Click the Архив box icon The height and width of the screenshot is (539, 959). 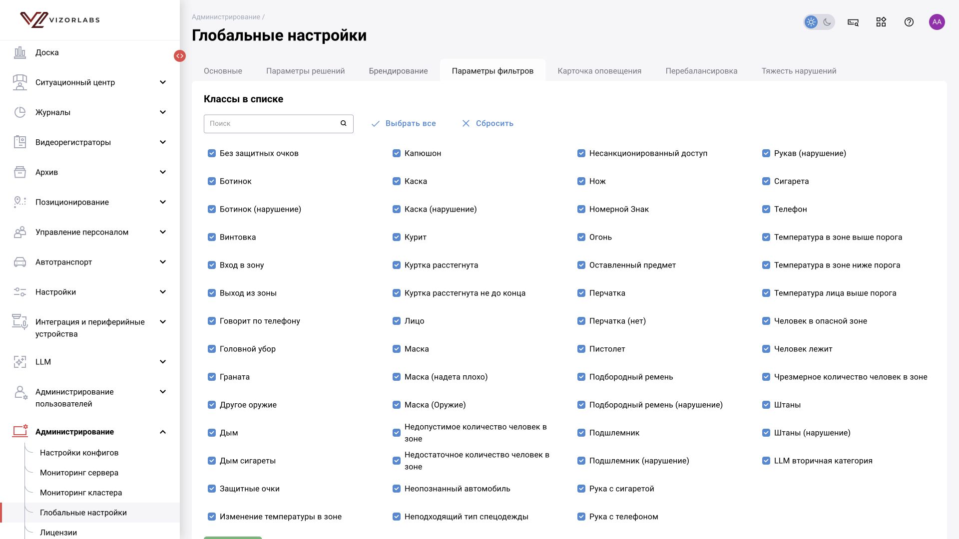tap(20, 172)
